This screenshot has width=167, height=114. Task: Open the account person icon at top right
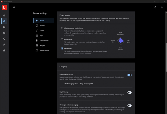coord(162,7)
